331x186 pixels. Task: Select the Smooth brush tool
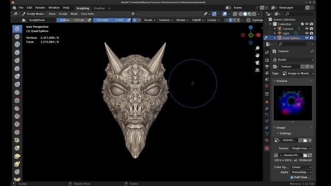tap(17, 101)
